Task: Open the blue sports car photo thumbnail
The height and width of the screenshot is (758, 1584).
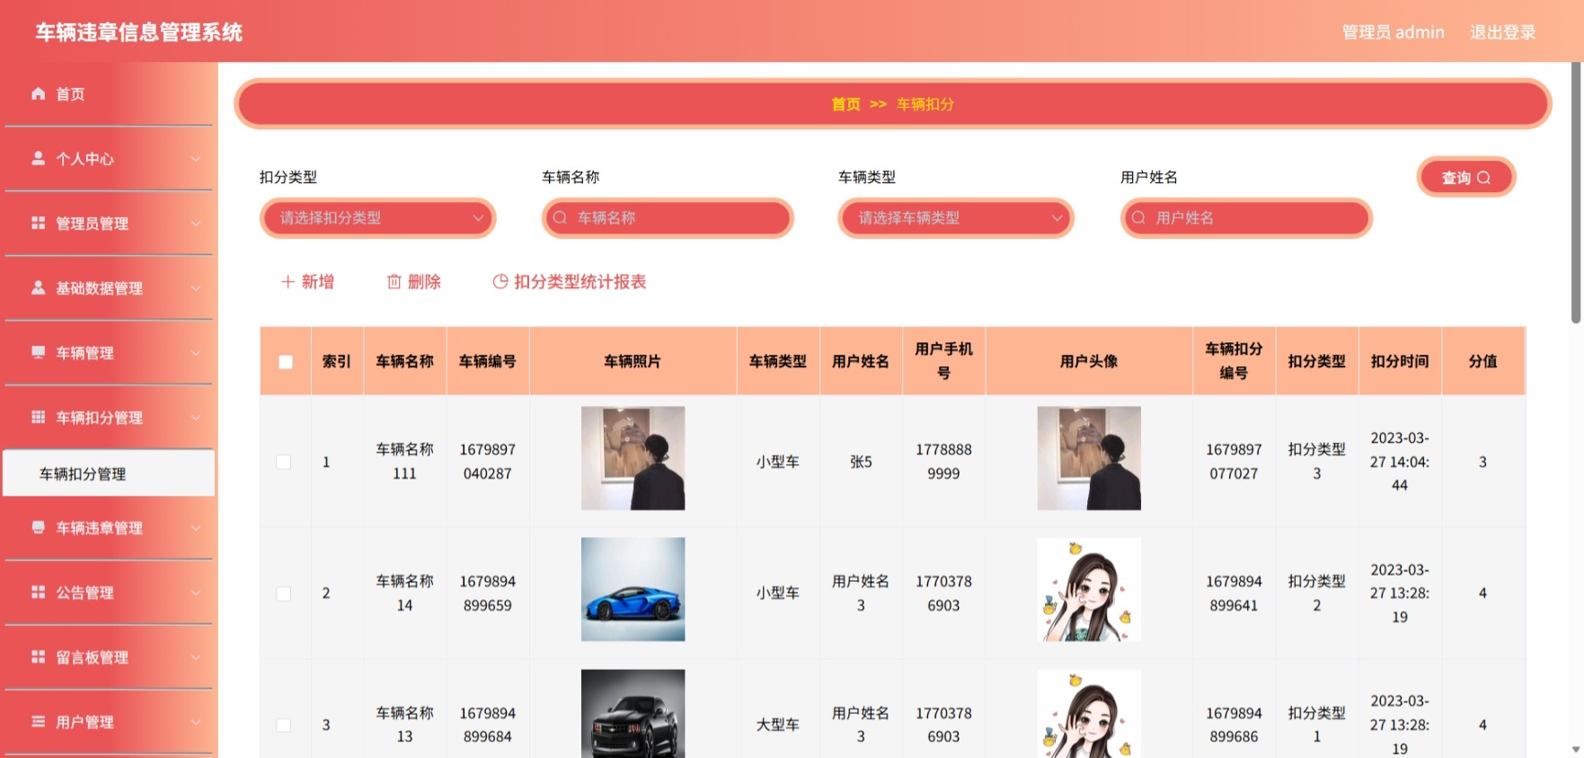Action: point(633,589)
